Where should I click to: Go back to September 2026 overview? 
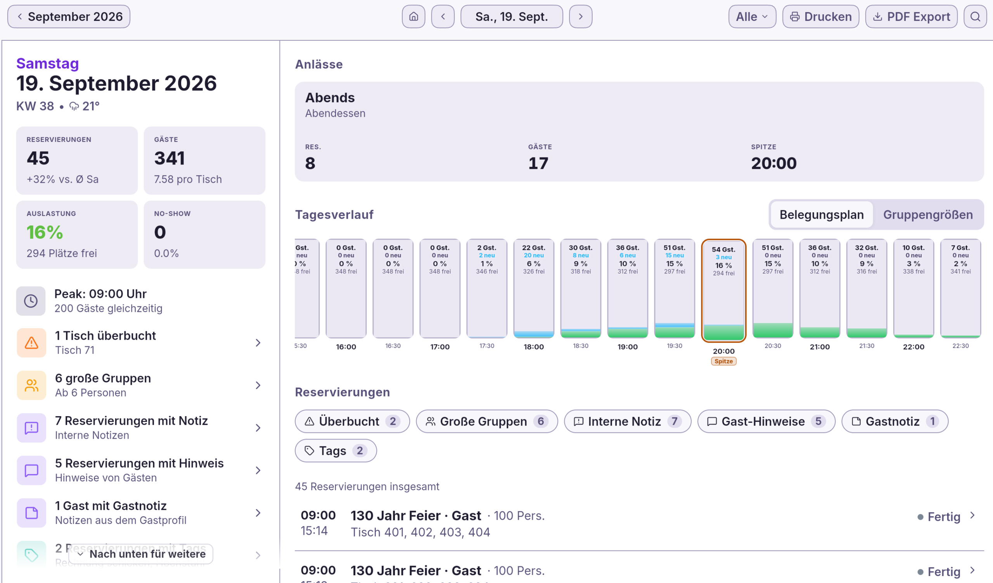pos(69,17)
